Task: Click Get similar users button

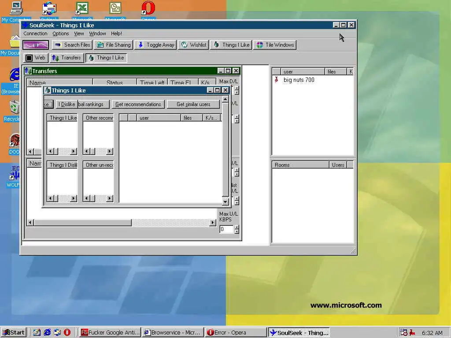Action: (193, 104)
